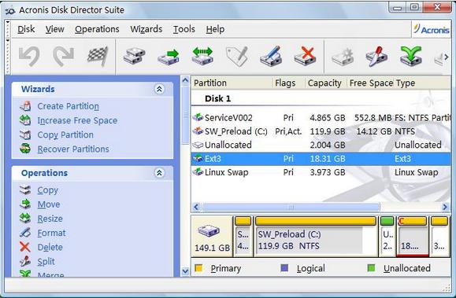Click the Resize operation icon in sidebar
Image resolution: width=456 pixels, height=298 pixels.
25,219
